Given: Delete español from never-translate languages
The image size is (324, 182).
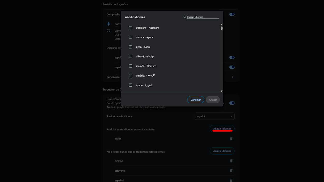Looking at the screenshot, I should [231, 180].
